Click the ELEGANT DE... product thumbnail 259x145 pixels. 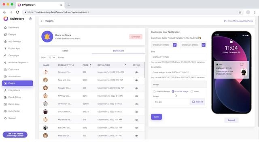45,128
